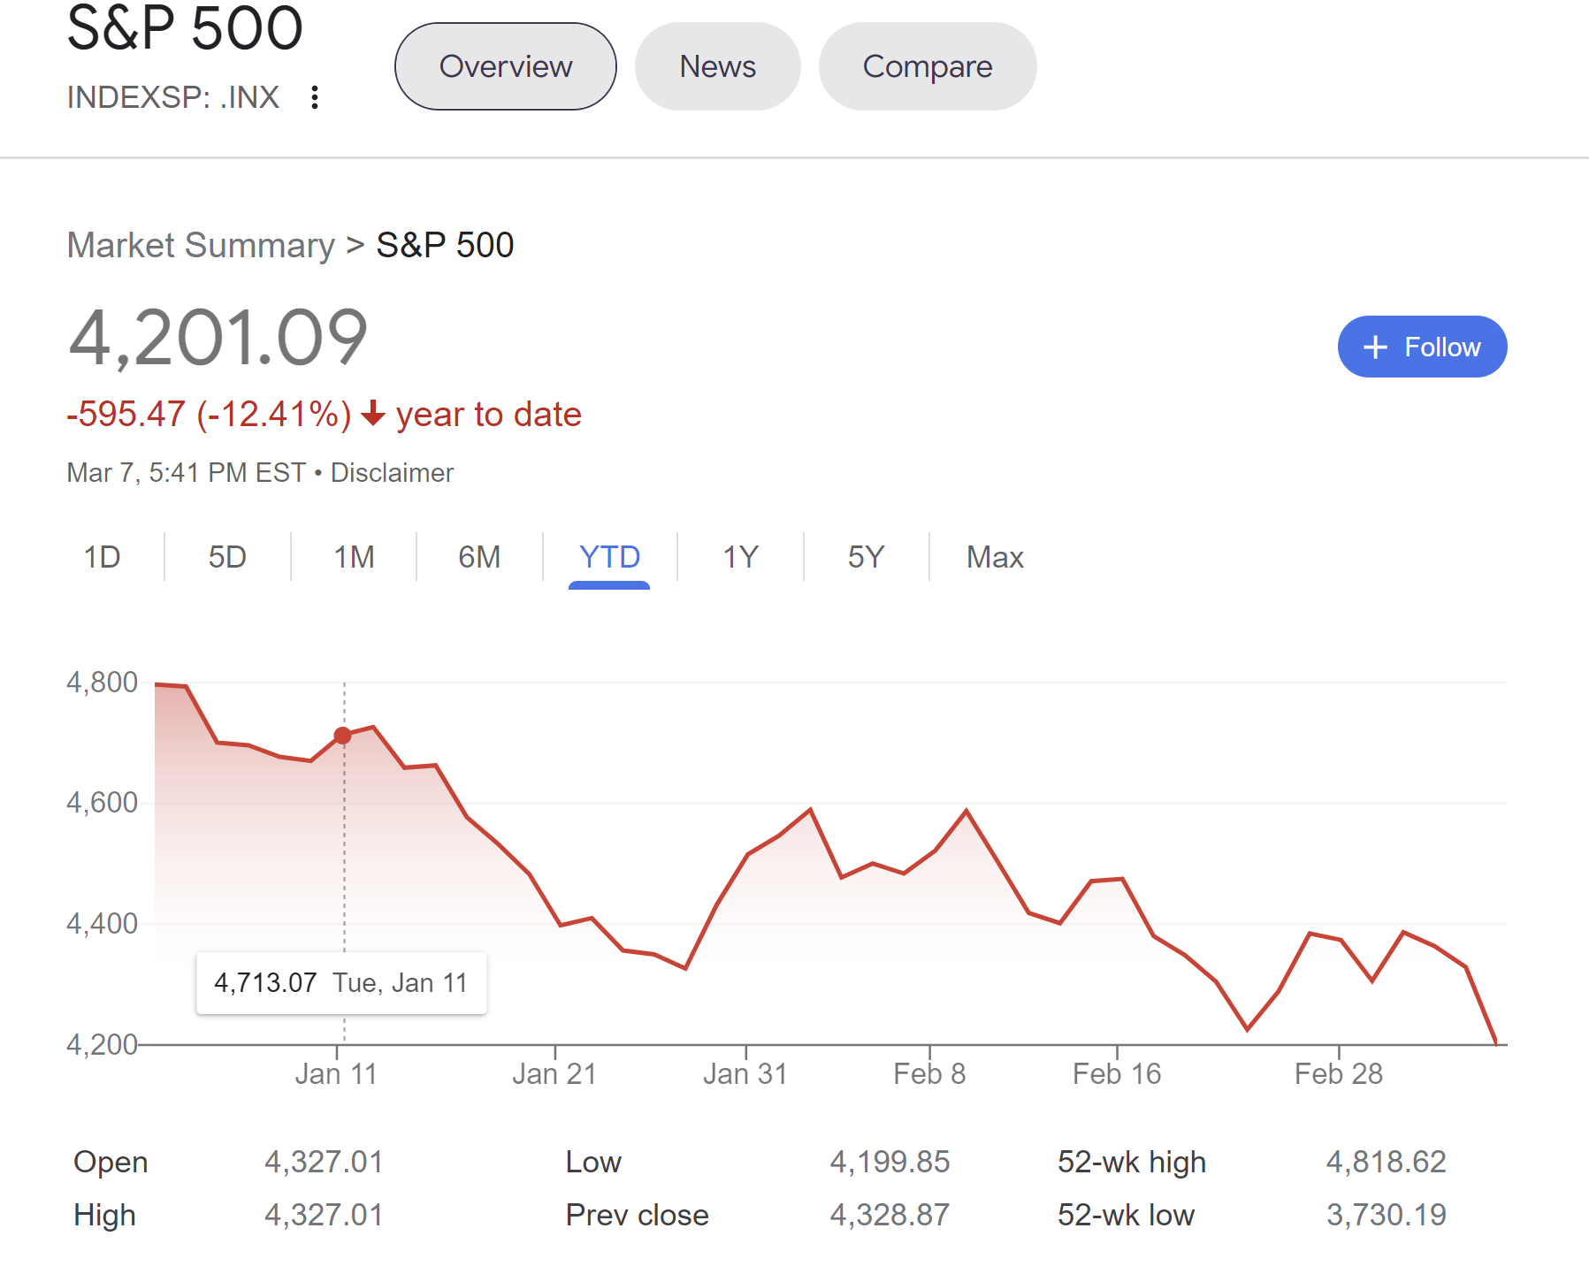
Task: Choose the 6M time range
Action: pos(479,557)
